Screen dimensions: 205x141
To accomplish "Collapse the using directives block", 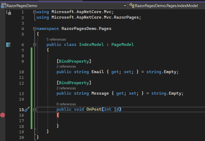I will 35,12.
